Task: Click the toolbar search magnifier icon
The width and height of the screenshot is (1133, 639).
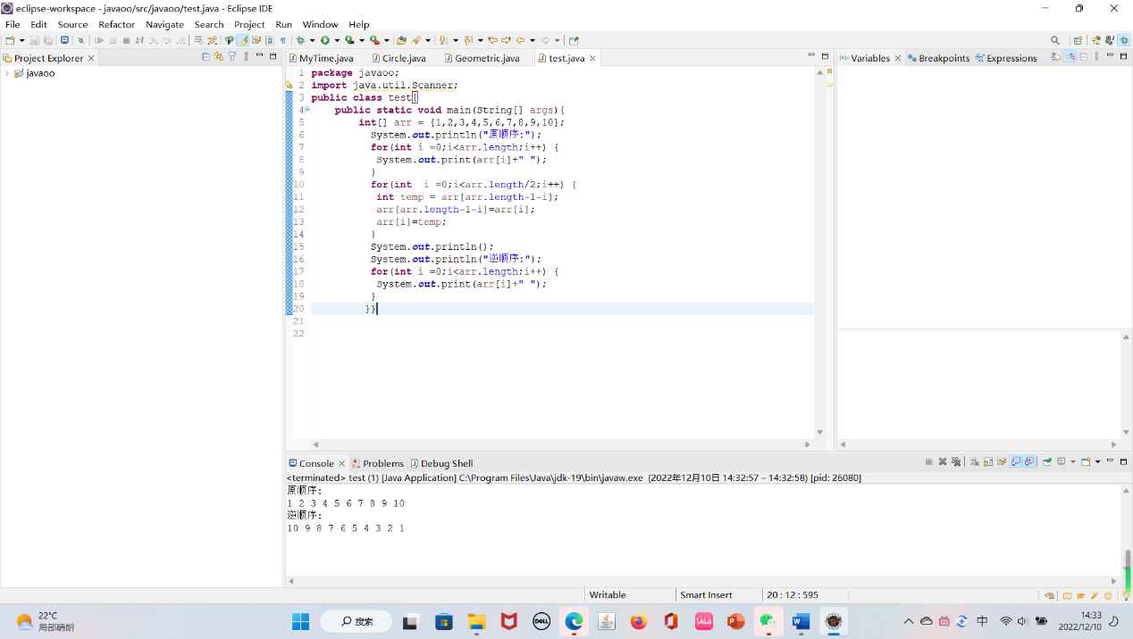Action: (x=1055, y=40)
